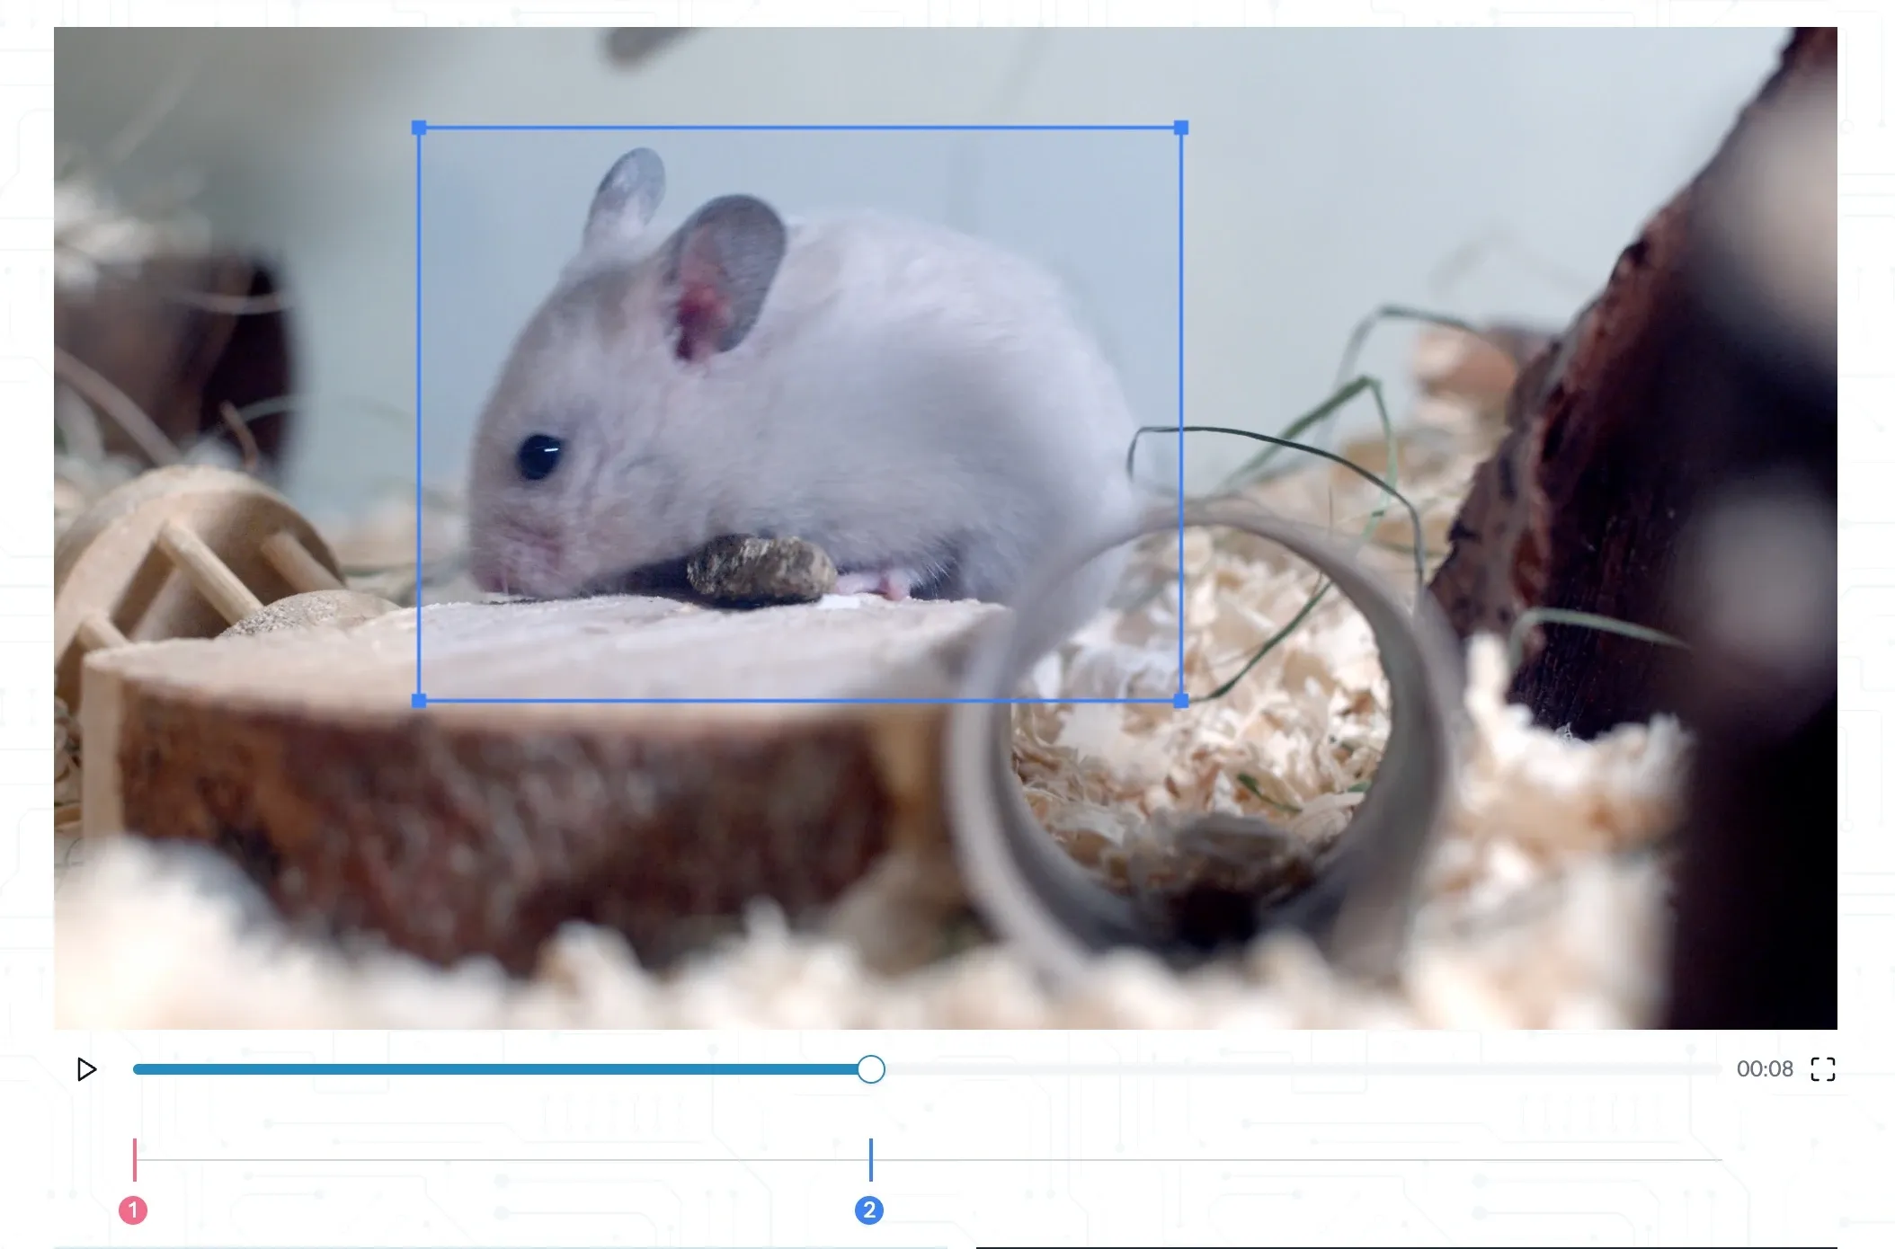Screen dimensions: 1895x1249
Task: Click bottom-left handle of the bounding box
Action: click(x=419, y=701)
